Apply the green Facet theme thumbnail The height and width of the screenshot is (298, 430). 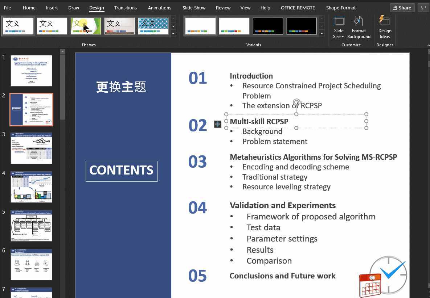coord(86,26)
